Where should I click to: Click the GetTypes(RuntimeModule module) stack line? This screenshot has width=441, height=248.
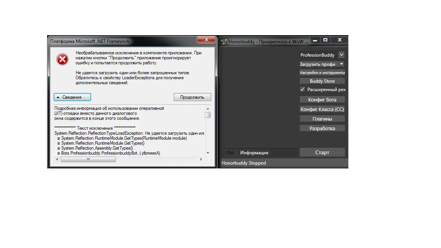click(x=122, y=138)
